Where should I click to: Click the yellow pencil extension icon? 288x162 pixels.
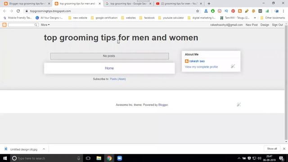pos(247,11)
